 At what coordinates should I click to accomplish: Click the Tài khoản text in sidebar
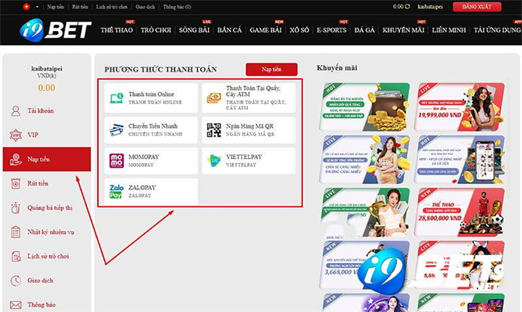coord(41,111)
